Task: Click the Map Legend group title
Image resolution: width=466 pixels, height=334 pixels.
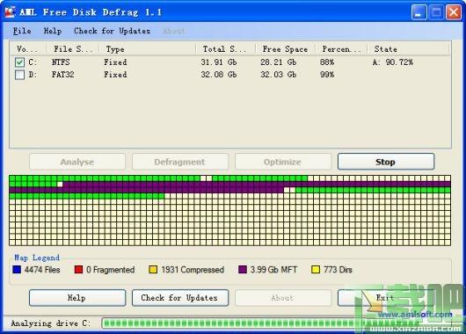Action: 37,258
